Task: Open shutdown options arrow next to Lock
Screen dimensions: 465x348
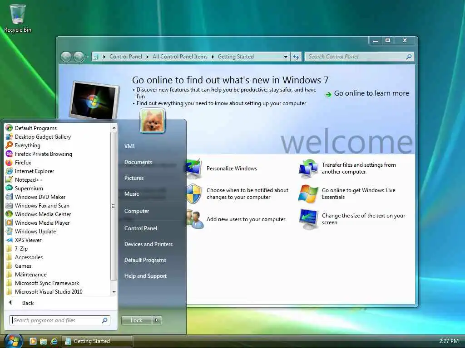Action: [157, 320]
